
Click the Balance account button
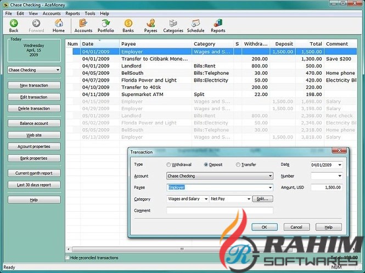tap(34, 123)
